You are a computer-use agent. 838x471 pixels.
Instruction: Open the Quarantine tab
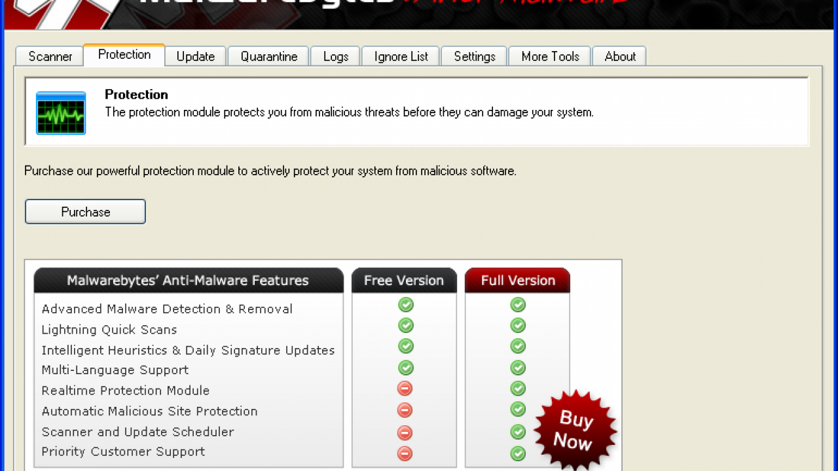[x=268, y=56]
